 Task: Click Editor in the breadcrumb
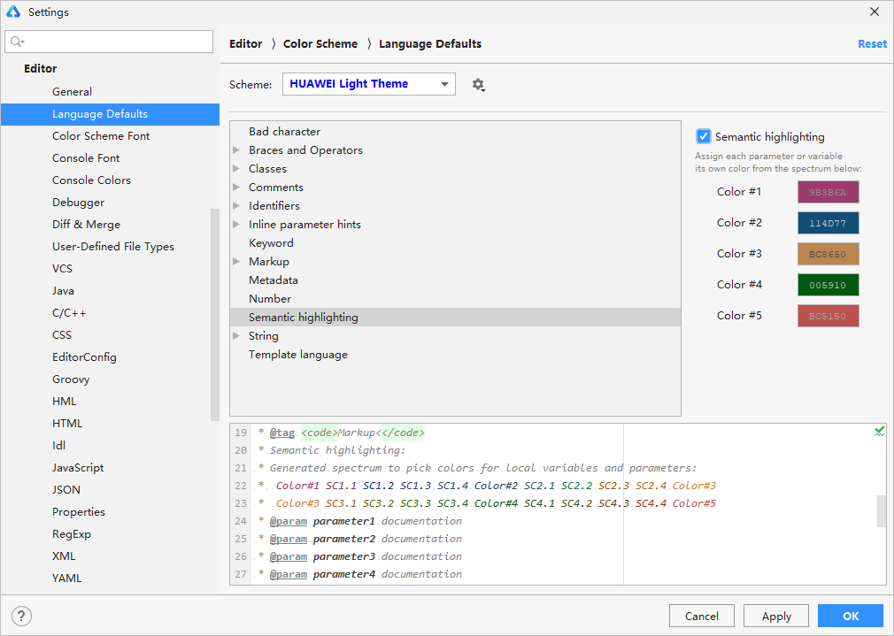tap(246, 44)
